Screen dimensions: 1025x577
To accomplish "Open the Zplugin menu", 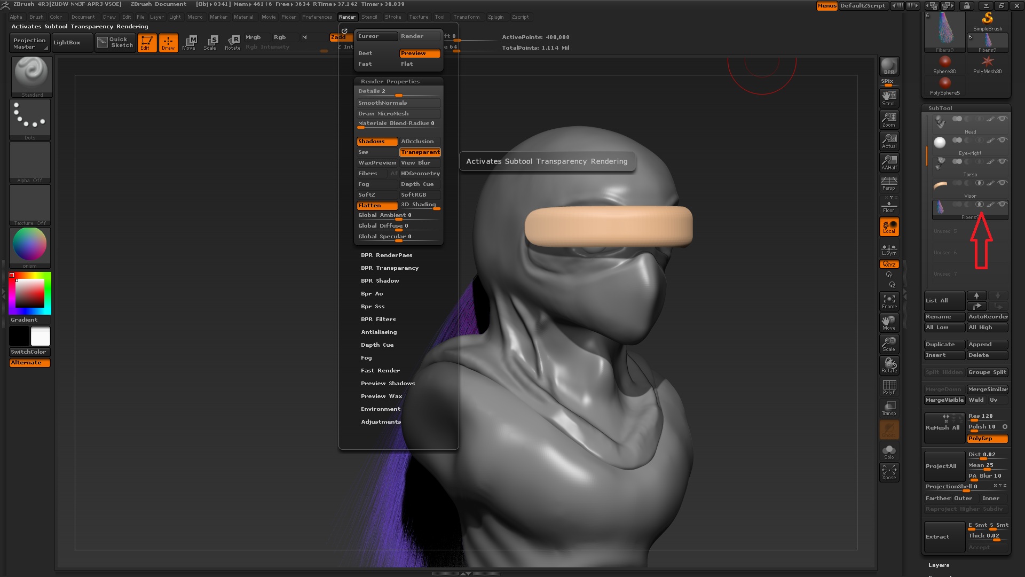I will pyautogui.click(x=495, y=17).
